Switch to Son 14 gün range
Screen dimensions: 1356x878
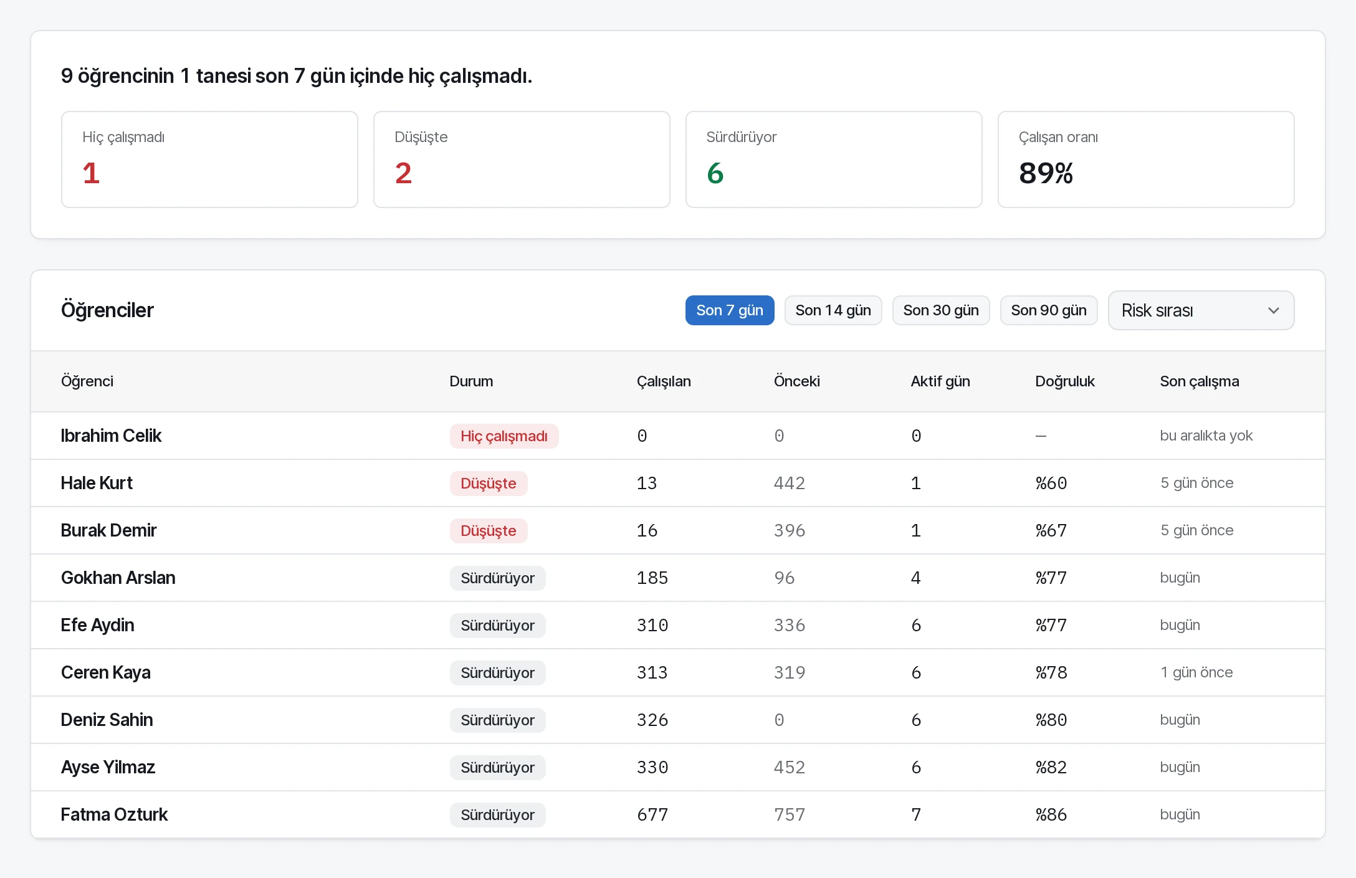pyautogui.click(x=833, y=310)
